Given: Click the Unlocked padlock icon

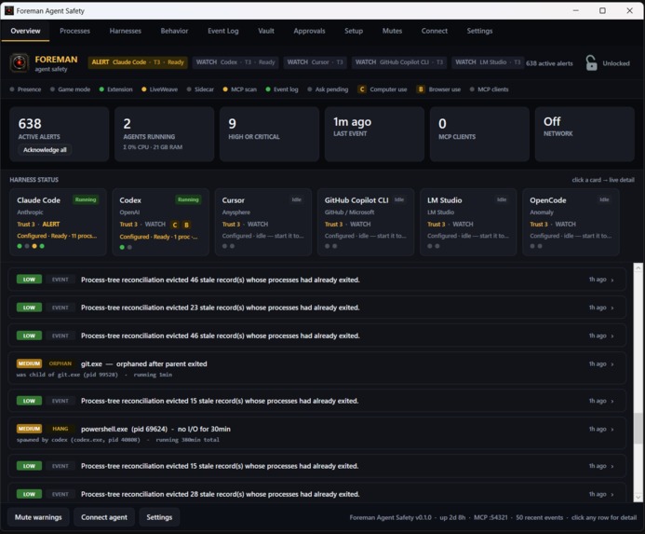Looking at the screenshot, I should [x=591, y=63].
